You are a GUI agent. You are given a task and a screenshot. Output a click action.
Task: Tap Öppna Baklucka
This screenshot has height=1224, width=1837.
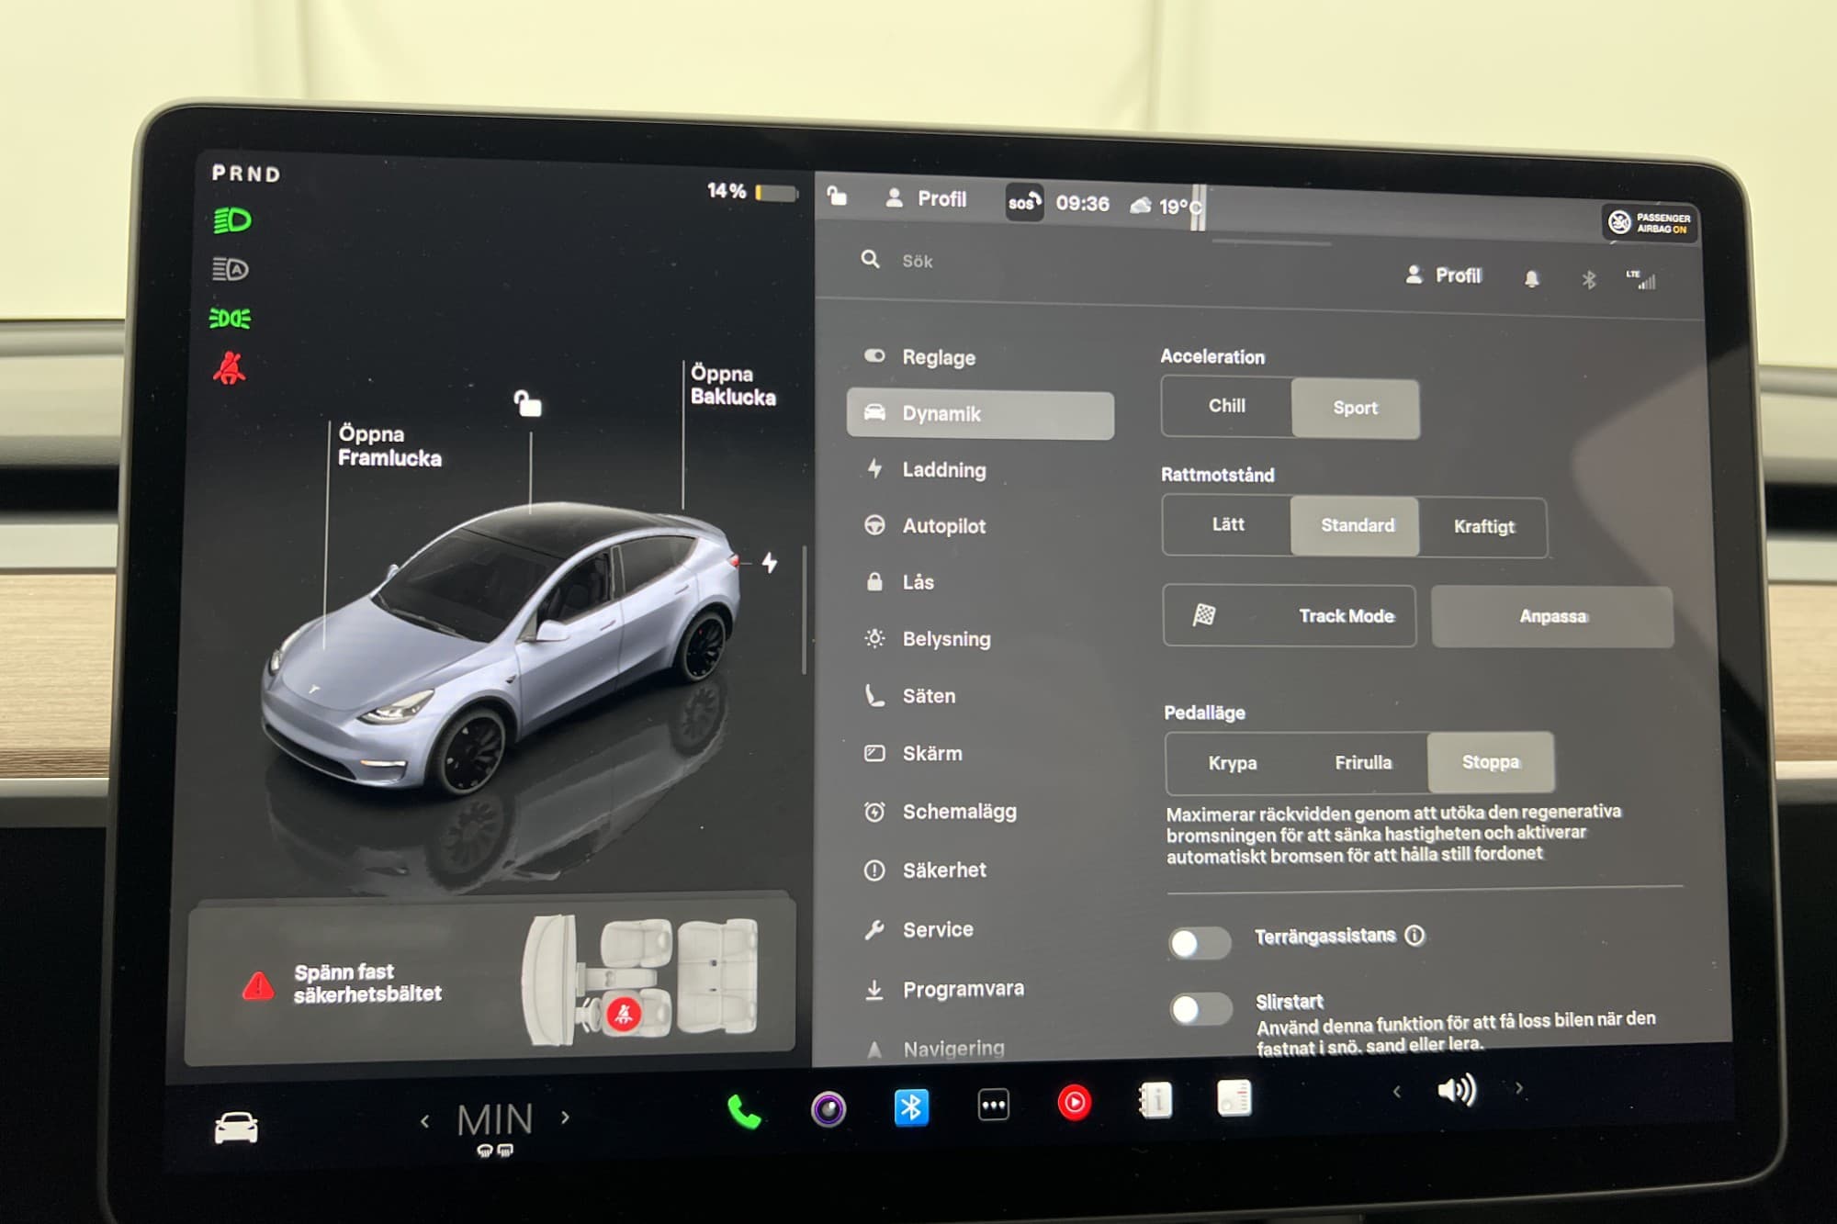(733, 385)
